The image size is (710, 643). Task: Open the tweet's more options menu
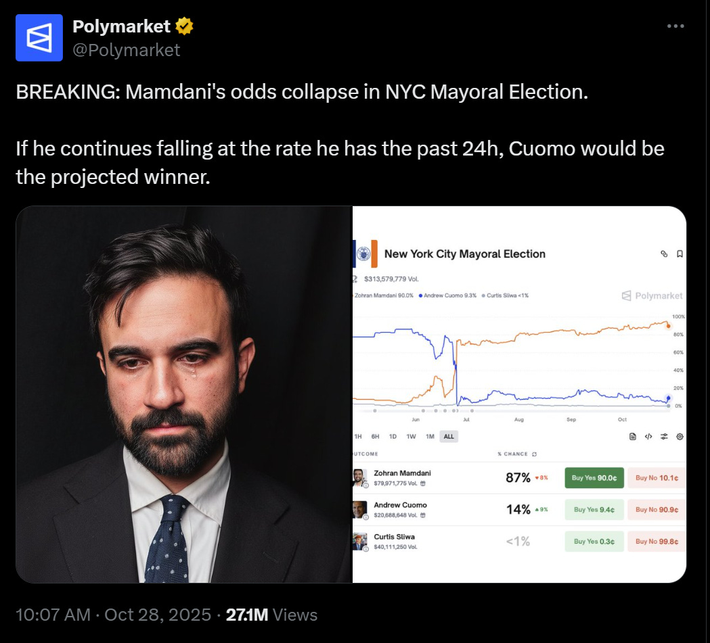[675, 26]
